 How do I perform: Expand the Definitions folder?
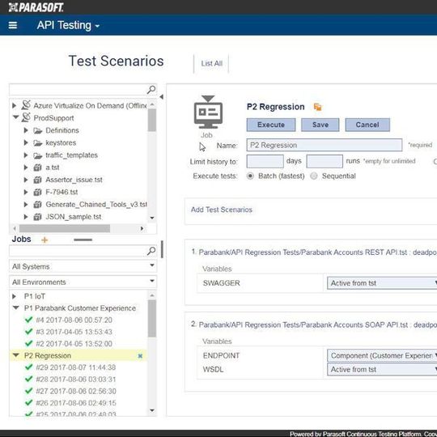tap(26, 130)
